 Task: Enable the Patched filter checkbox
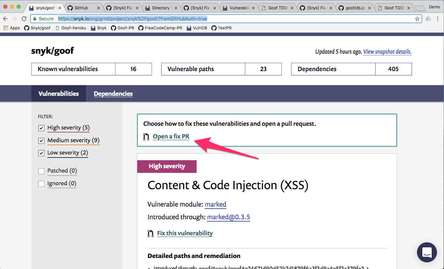(41, 171)
